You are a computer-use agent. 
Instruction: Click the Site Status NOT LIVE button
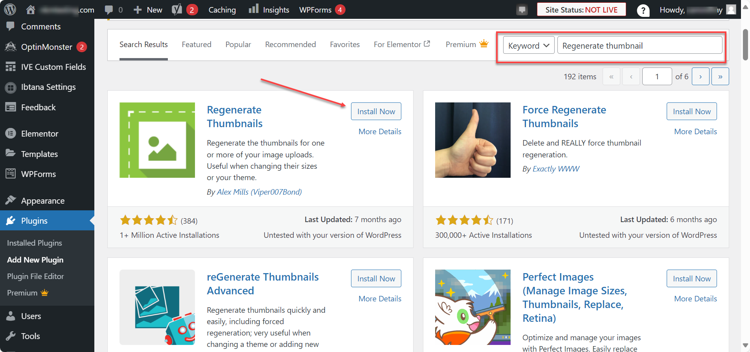[x=581, y=10]
